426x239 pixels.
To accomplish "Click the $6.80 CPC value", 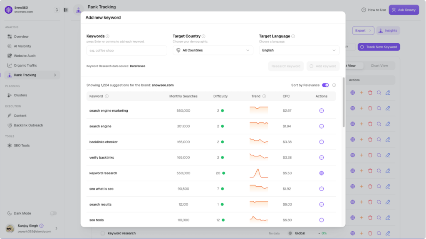I will [287, 220].
